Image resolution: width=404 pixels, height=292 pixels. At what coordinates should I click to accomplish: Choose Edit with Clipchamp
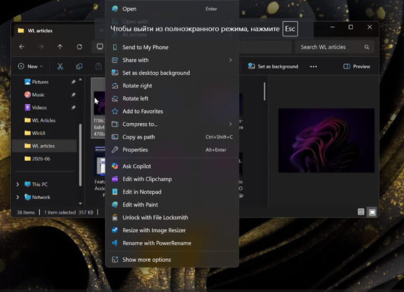click(172, 179)
